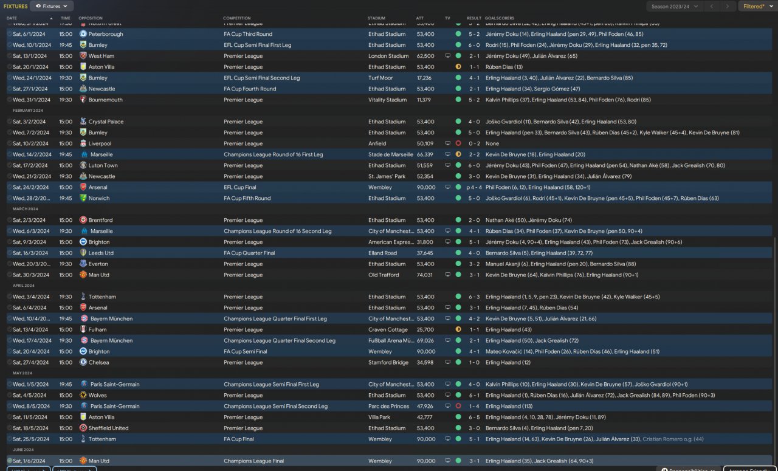778x471 pixels.
Task: Click the Fulham club badge
Action: tap(83, 329)
